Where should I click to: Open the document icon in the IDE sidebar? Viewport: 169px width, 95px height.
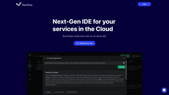(30, 75)
